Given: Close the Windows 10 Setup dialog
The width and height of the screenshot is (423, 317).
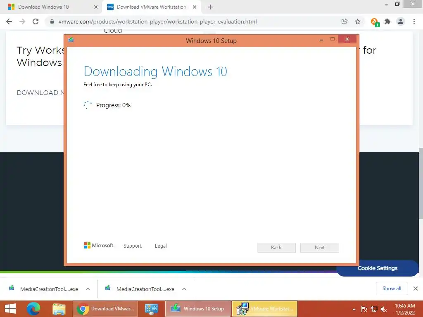Looking at the screenshot, I should pyautogui.click(x=347, y=39).
